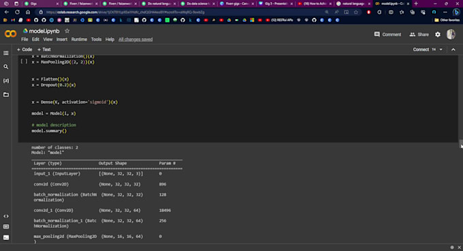This screenshot has height=251, width=463.
Task: Open the File menu
Action: [x=25, y=40]
